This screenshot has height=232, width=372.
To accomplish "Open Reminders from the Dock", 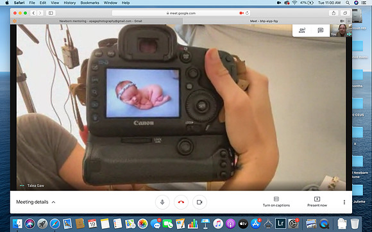I will 117,224.
